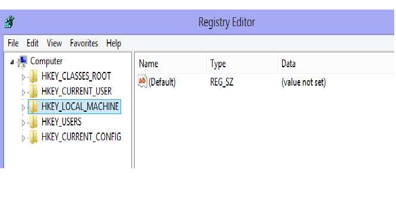
Task: Select the HKEY_USERS key label
Action: (x=62, y=122)
